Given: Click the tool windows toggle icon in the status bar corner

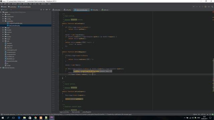Looking at the screenshot, I should pyautogui.click(x=2, y=114).
